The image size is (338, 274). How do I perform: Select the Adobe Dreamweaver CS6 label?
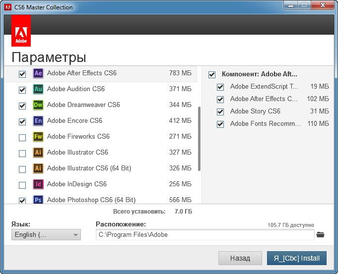click(x=83, y=105)
